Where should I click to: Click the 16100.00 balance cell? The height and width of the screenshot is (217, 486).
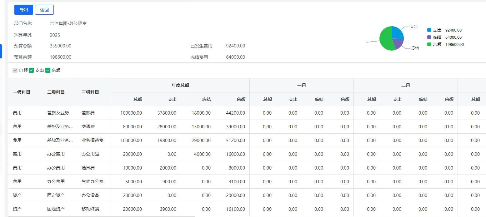coord(236,209)
